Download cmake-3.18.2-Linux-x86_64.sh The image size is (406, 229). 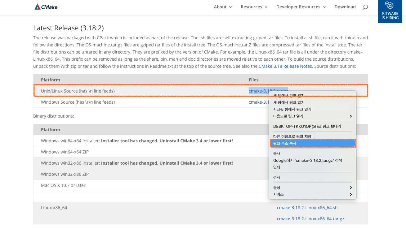pyautogui.click(x=307, y=208)
